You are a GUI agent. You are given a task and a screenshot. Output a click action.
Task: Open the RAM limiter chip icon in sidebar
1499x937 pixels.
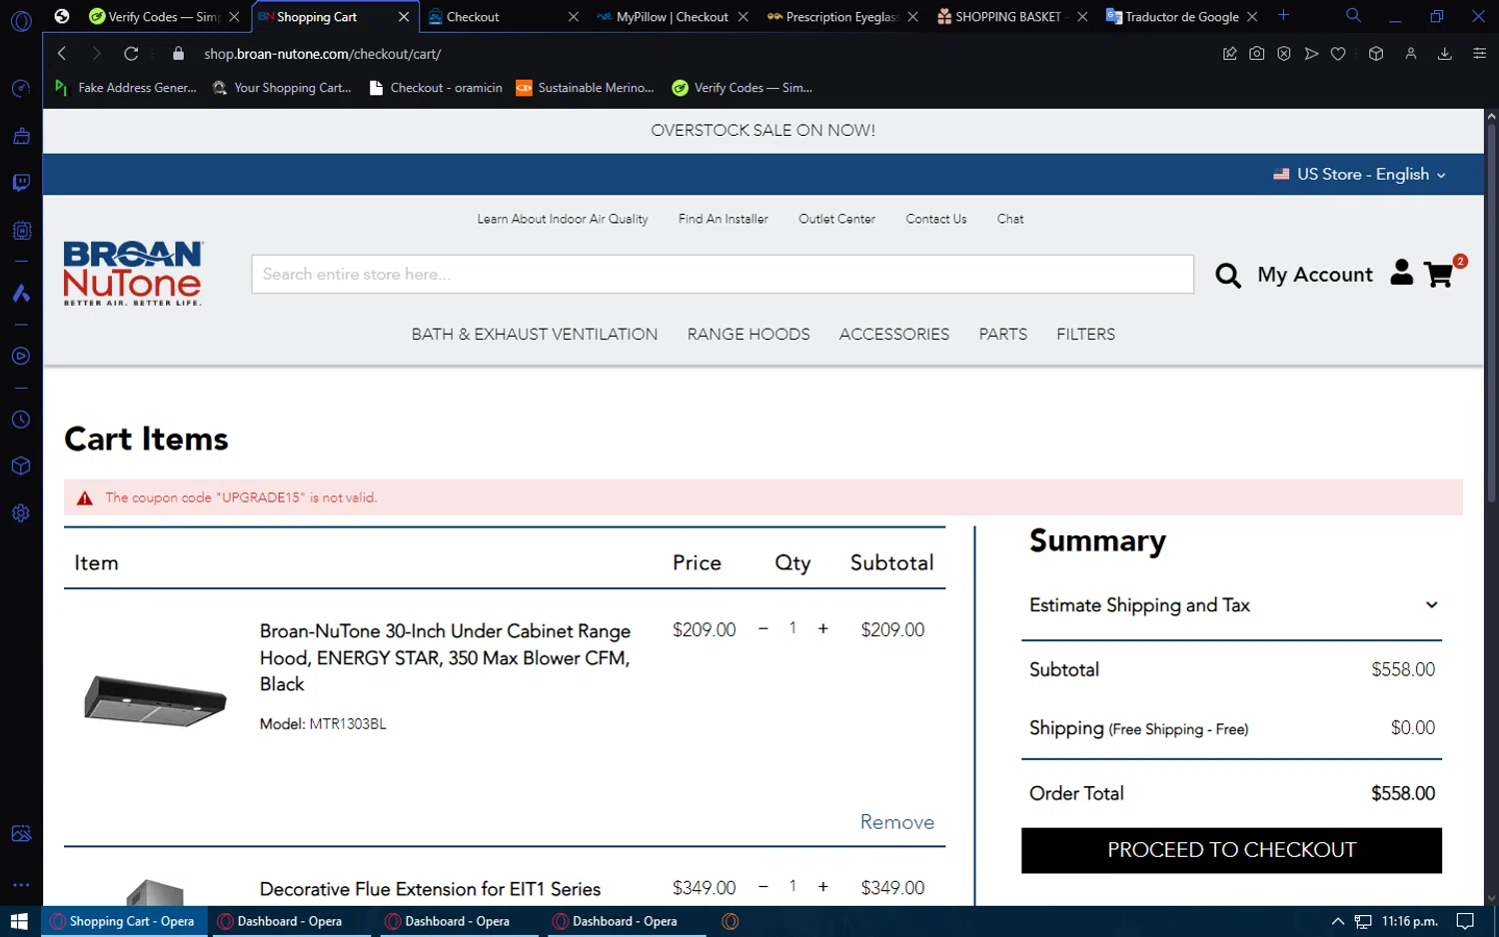(x=21, y=230)
